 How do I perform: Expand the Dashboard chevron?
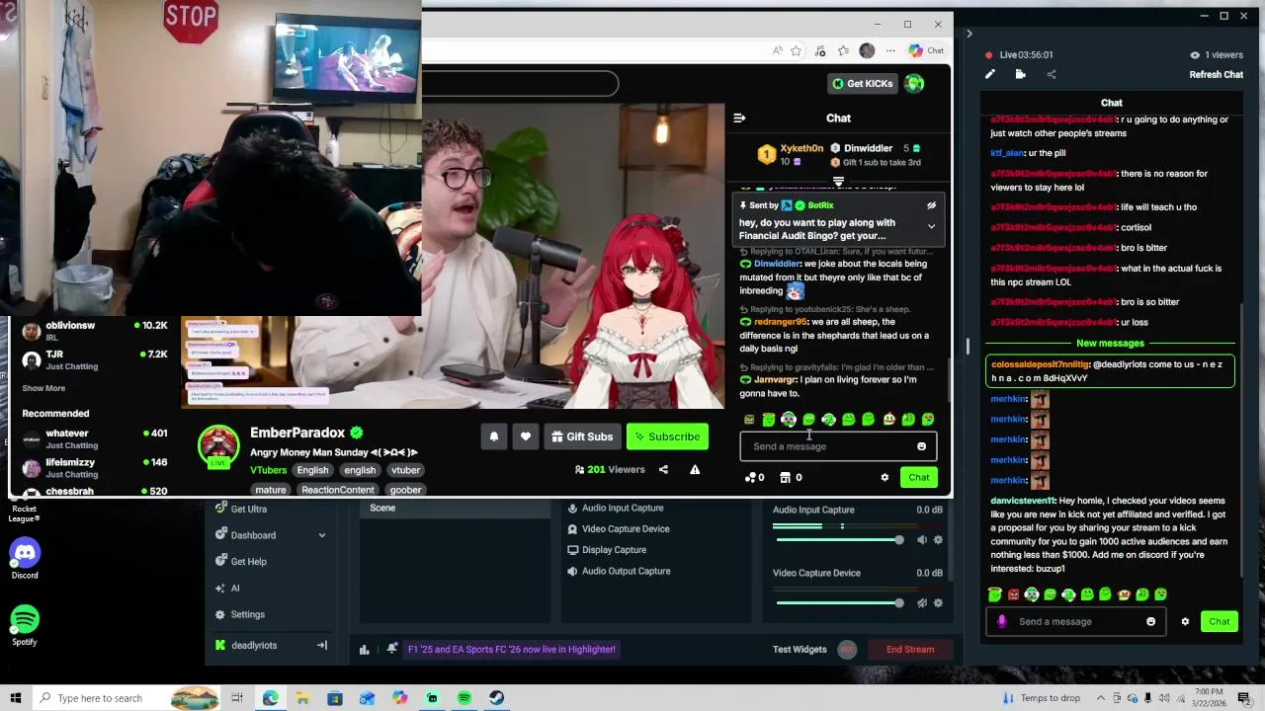321,535
